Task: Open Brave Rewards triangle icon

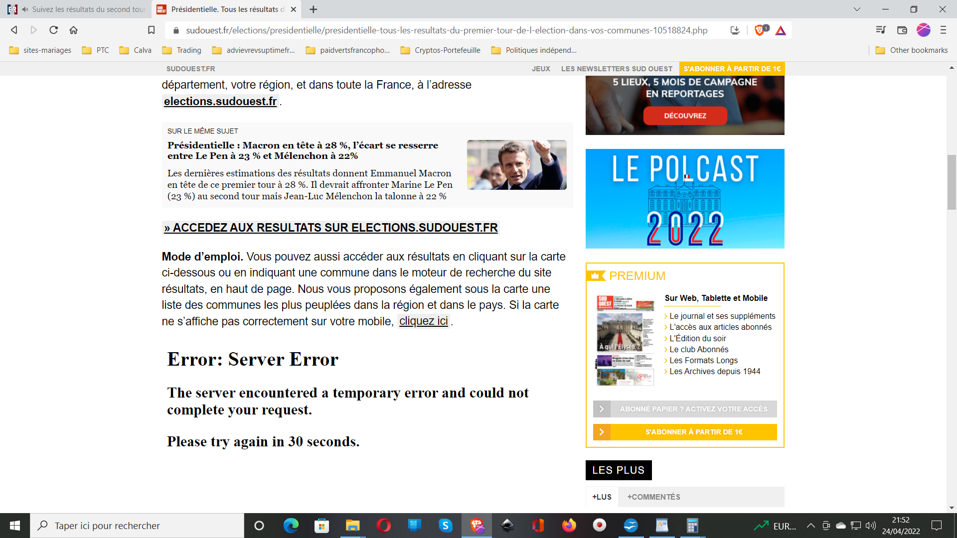Action: point(781,30)
